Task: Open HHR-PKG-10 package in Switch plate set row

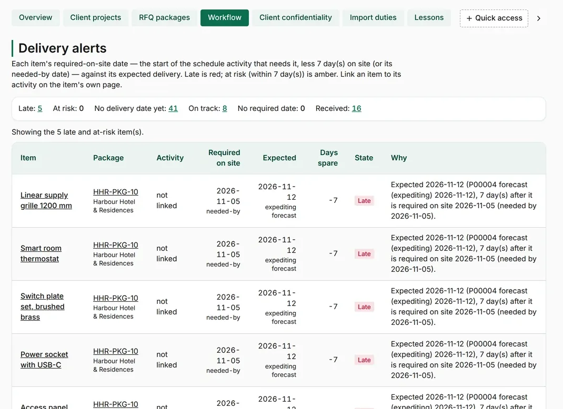Action: (x=116, y=298)
